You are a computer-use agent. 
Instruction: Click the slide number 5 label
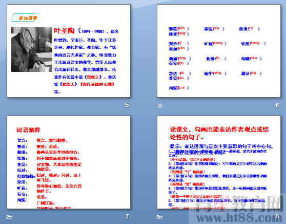[x=127, y=105]
